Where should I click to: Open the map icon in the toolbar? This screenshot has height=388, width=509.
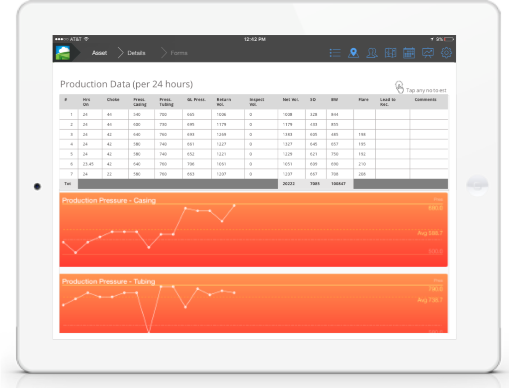tap(390, 53)
